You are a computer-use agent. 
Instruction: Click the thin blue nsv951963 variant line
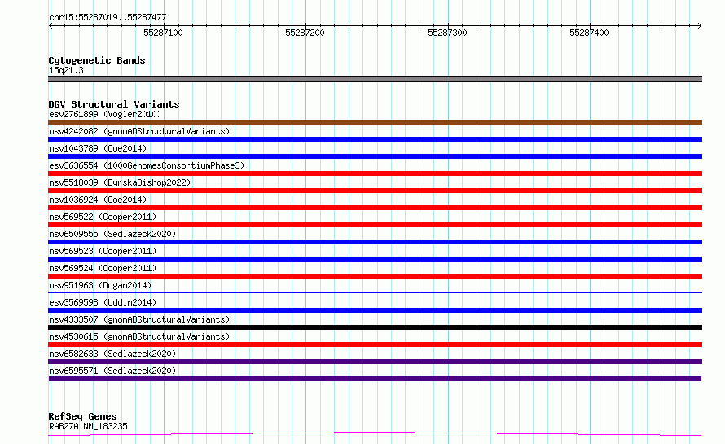pyautogui.click(x=375, y=292)
